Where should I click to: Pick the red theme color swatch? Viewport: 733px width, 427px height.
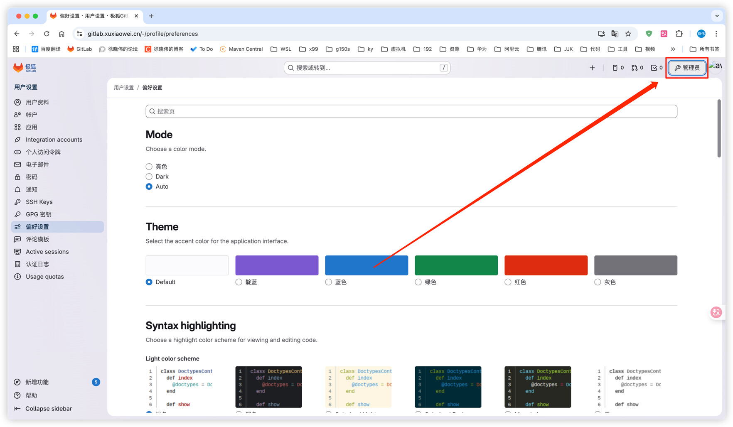point(546,265)
